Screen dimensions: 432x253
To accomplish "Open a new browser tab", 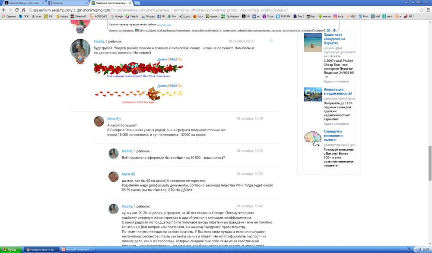I will 137,3.
